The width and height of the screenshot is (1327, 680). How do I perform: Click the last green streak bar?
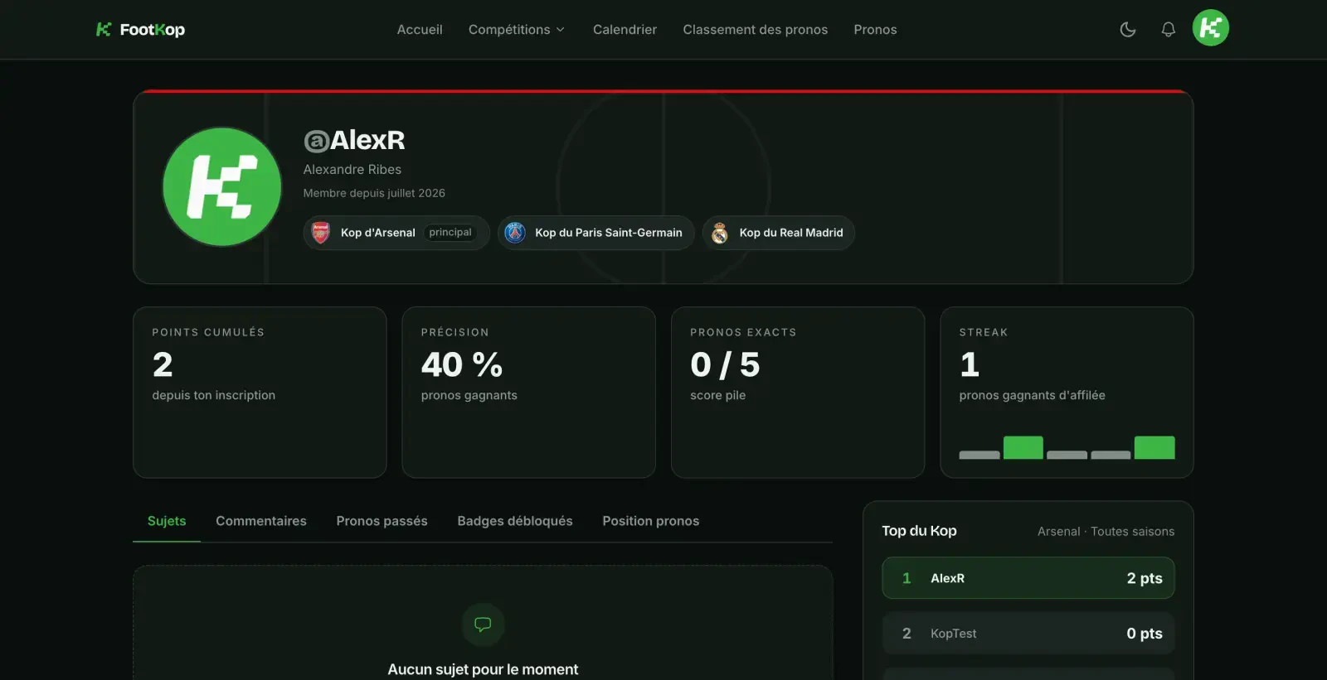point(1154,447)
